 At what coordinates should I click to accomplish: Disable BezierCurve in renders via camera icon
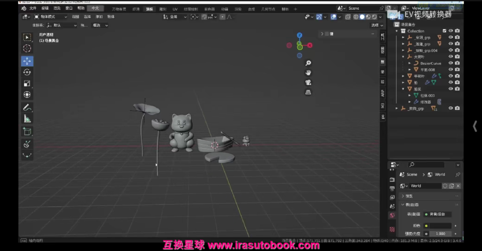(457, 63)
